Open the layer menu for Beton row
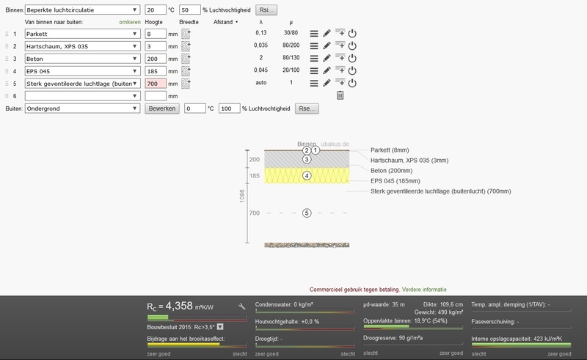Viewport: 587px width, 360px height. (314, 59)
